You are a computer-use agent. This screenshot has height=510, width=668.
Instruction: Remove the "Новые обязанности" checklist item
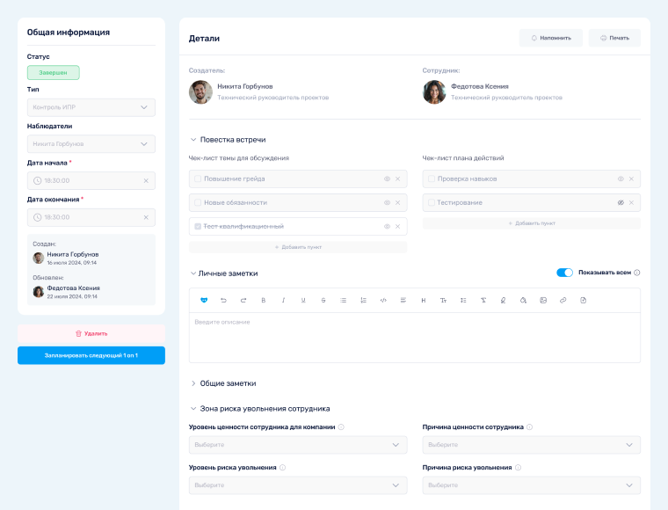pos(397,202)
